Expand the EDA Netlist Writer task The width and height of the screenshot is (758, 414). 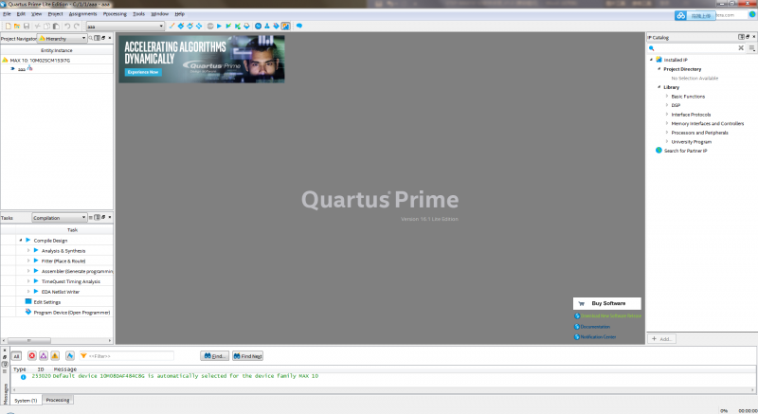[28, 291]
